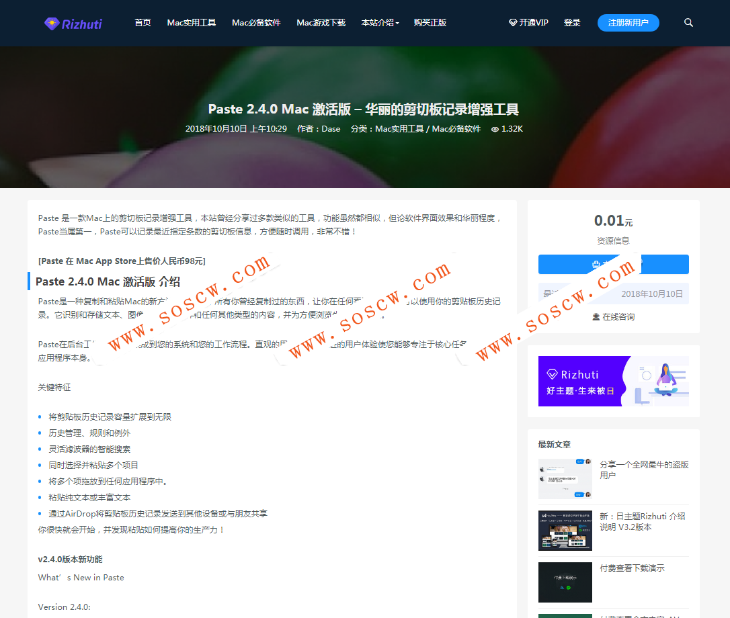The image size is (730, 618).
Task: Click bullet 粘贴纯文本或丰富文本
Action: click(x=89, y=498)
